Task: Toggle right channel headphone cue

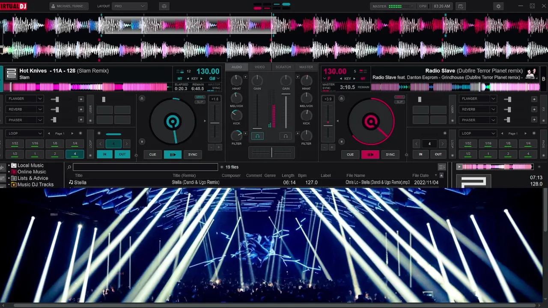Action: [x=286, y=136]
